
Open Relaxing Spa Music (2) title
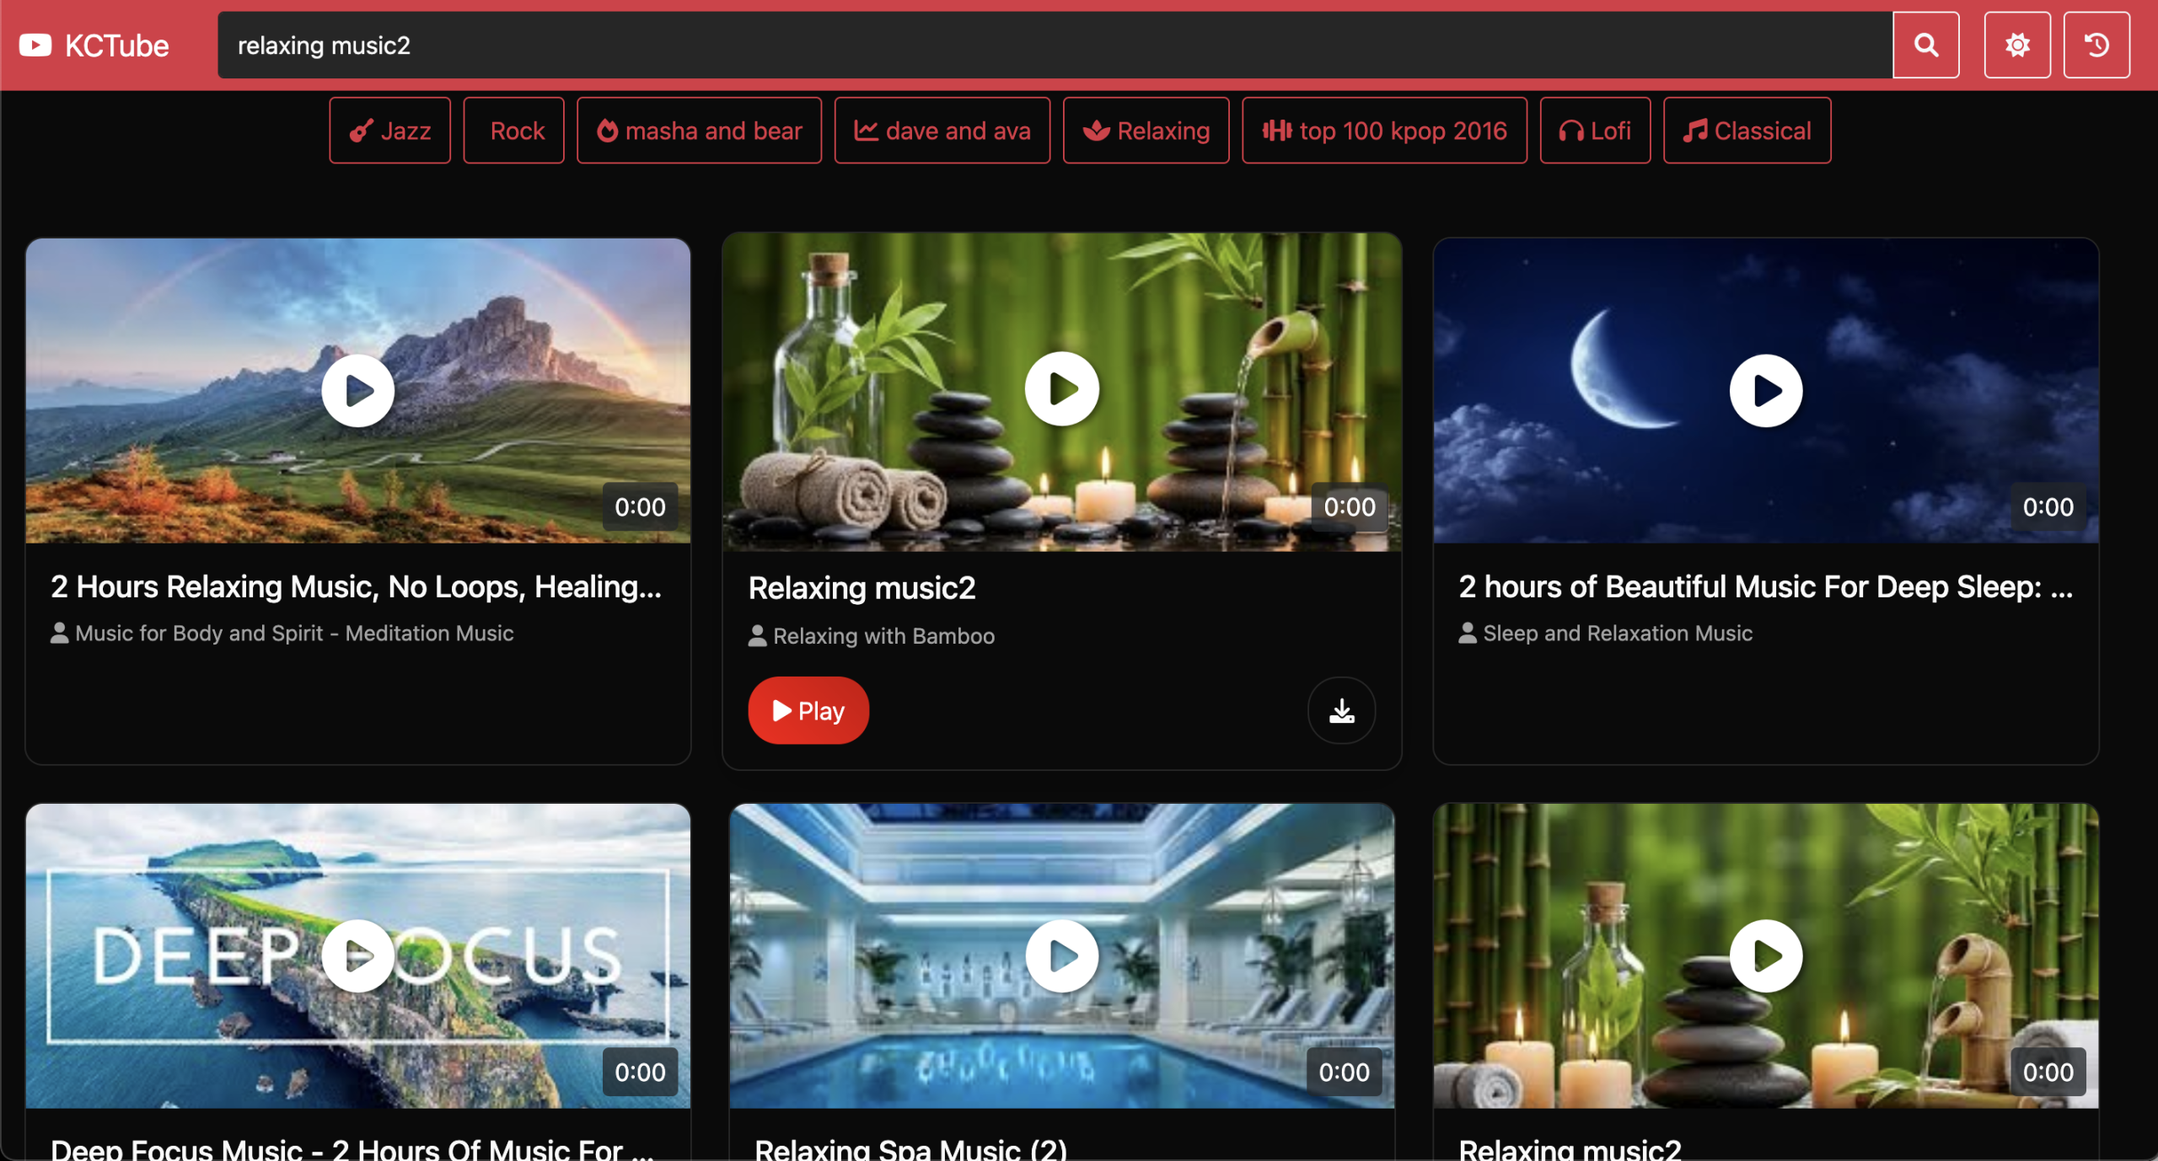[910, 1149]
